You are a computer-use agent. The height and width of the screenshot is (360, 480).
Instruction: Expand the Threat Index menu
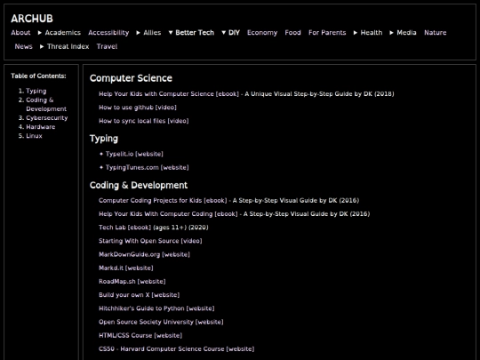coord(65,46)
